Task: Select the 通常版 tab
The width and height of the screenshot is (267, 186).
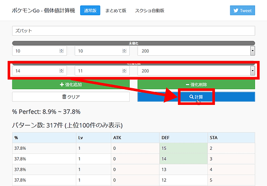Action: (x=90, y=10)
